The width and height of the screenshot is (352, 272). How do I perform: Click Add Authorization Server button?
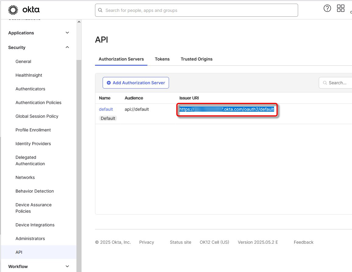tap(136, 83)
